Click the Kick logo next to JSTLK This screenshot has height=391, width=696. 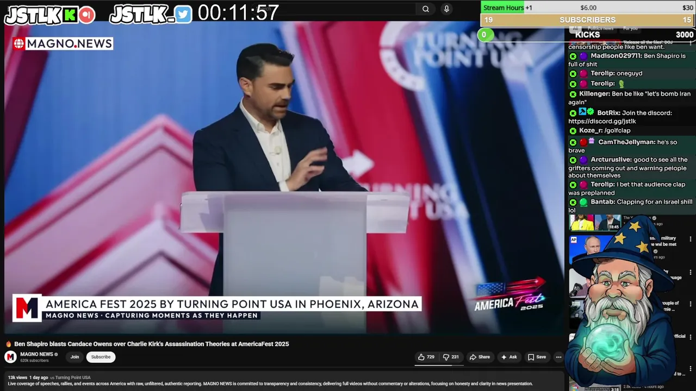(70, 15)
